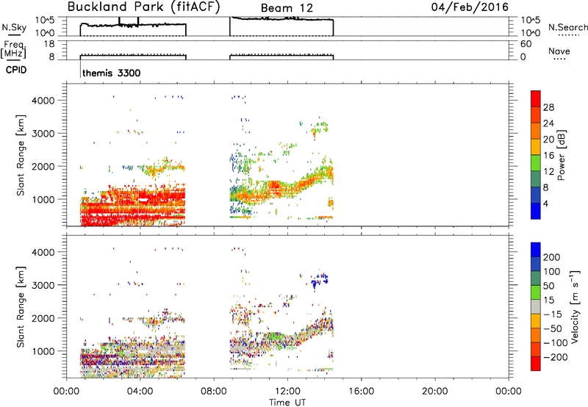Click the "16" power colorbar label

click(548, 156)
